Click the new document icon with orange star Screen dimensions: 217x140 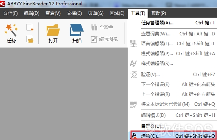30,27
